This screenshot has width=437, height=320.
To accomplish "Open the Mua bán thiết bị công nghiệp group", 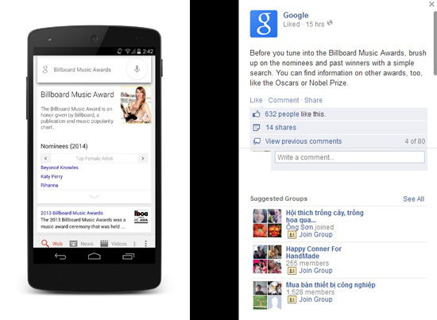I will pyautogui.click(x=331, y=285).
